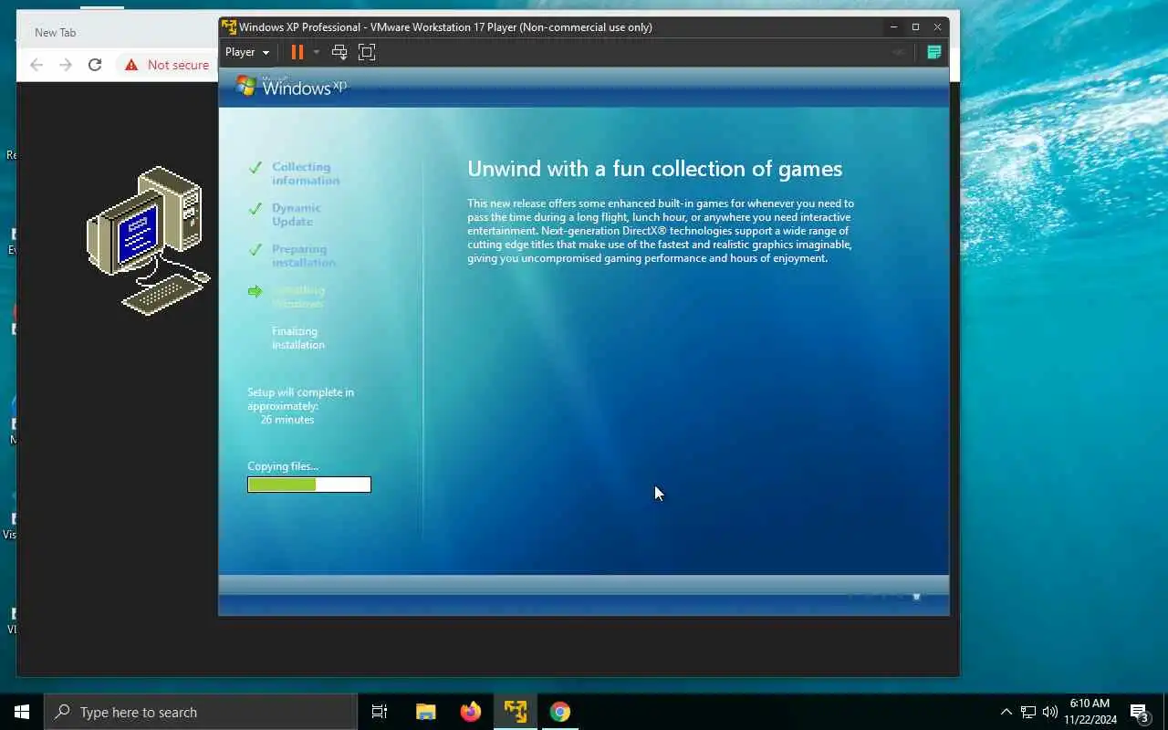Click the checkmark beside Collecting information
The width and height of the screenshot is (1168, 730).
pos(255,167)
